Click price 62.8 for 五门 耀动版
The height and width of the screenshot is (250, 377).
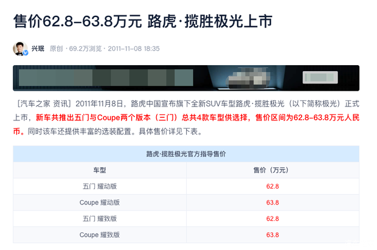[272, 186]
